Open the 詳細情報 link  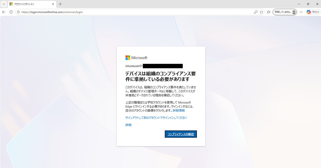(x=179, y=110)
